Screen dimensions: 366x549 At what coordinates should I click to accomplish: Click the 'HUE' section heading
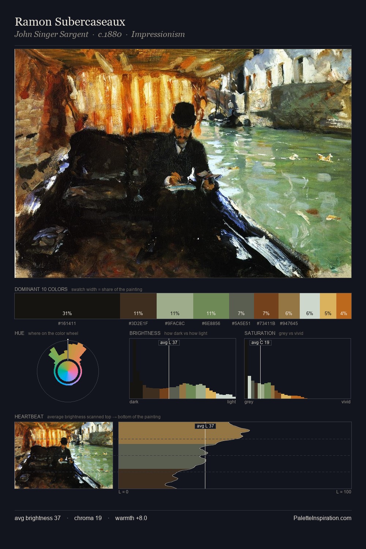coord(19,333)
